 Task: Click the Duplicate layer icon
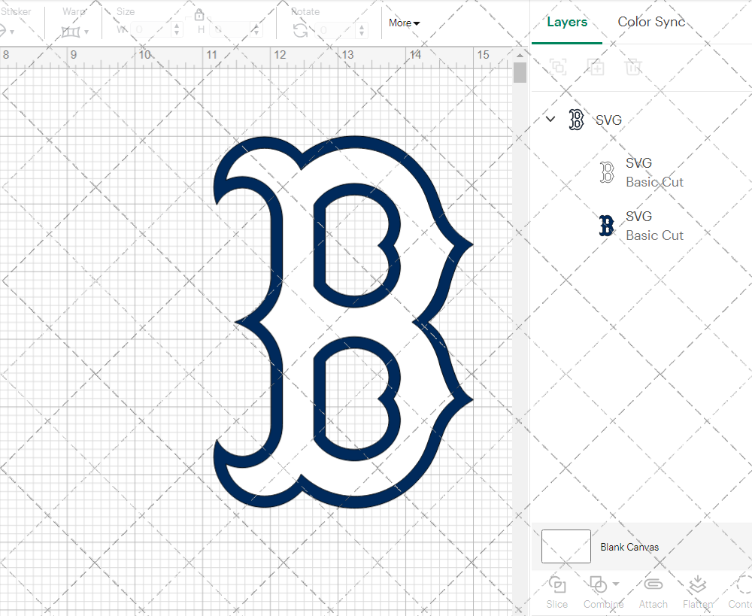tap(595, 67)
